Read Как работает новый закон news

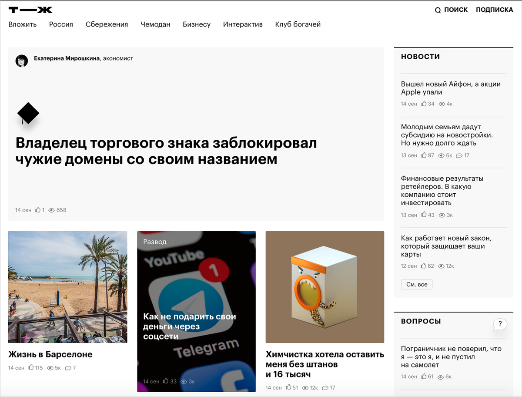tap(446, 246)
